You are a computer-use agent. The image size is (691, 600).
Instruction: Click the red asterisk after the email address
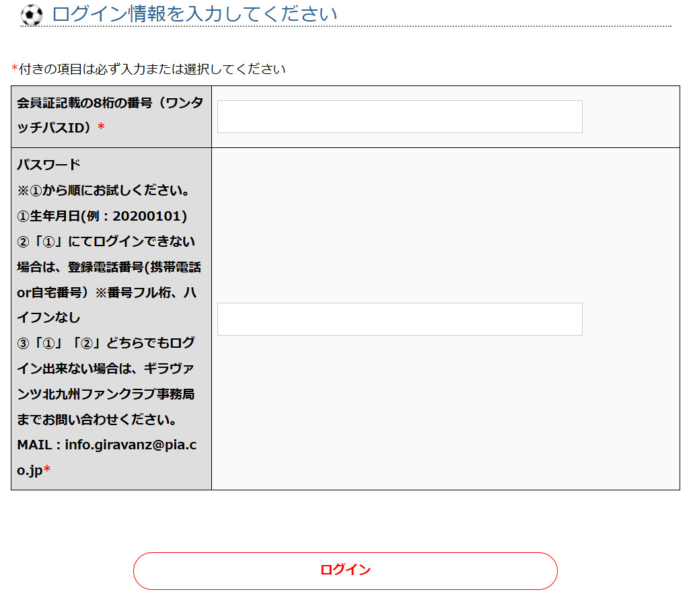pyautogui.click(x=47, y=471)
